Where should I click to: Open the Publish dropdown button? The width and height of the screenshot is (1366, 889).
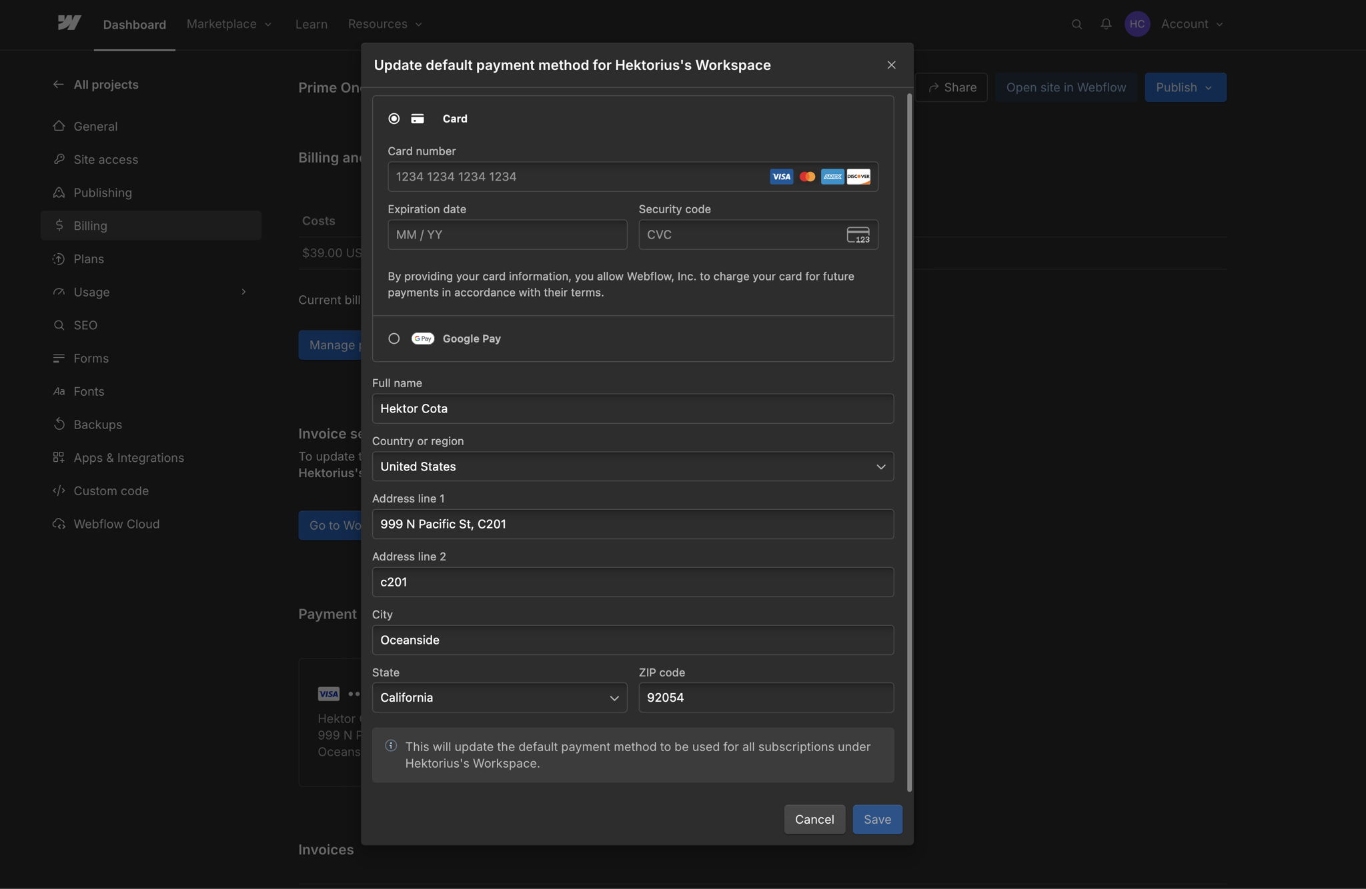point(1185,87)
